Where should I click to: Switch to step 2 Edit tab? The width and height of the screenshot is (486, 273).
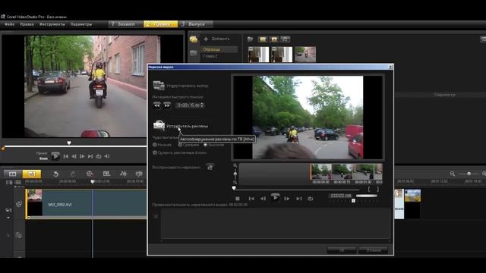[160, 24]
